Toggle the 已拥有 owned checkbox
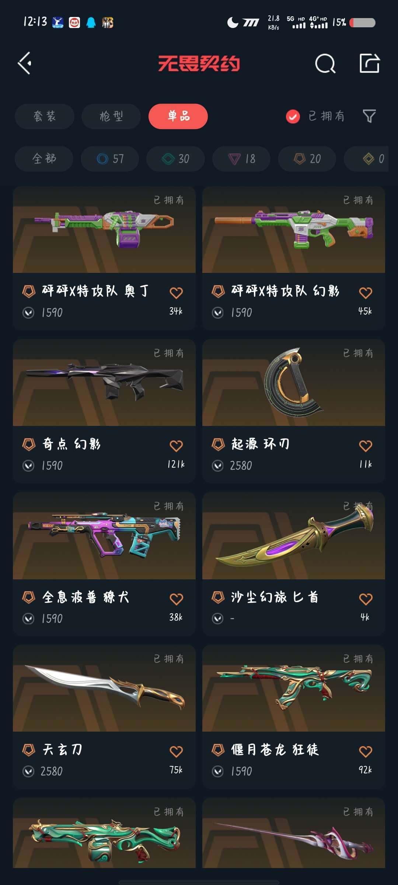This screenshot has height=885, width=398. point(293,117)
